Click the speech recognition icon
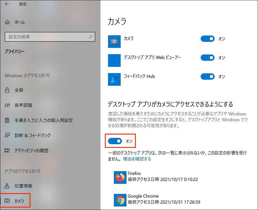 tap(7, 105)
